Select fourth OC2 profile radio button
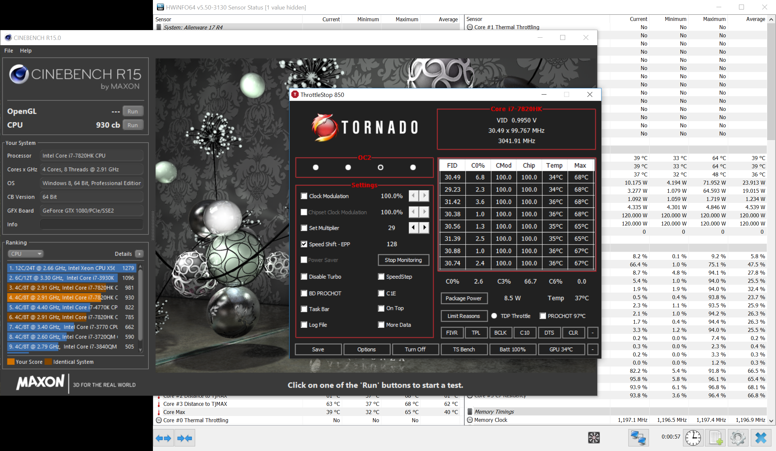776x451 pixels. (x=413, y=167)
